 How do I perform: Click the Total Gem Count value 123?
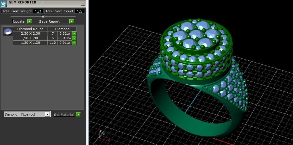point(80,11)
